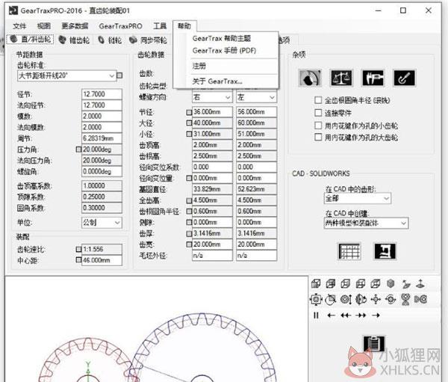Click the rotate view icon
The width and height of the screenshot is (448, 382).
[361, 300]
